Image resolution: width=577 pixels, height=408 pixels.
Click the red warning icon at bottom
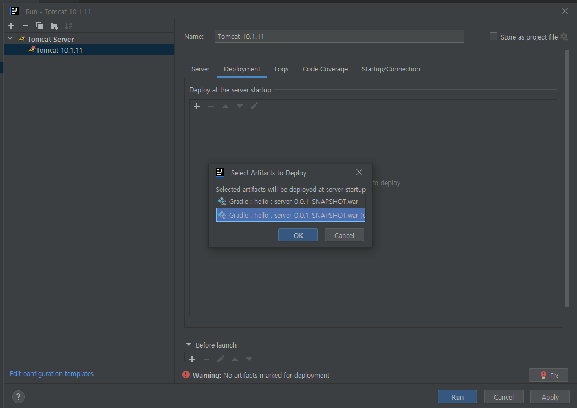coord(186,374)
